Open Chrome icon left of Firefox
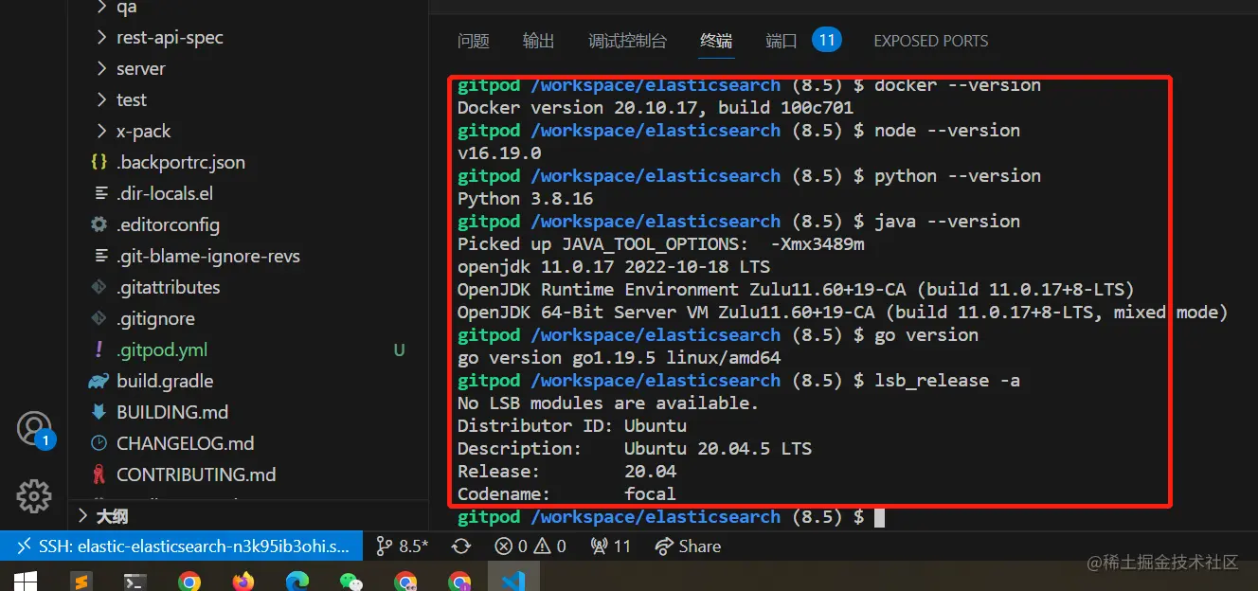Screen dimensions: 1258x591 point(189,581)
